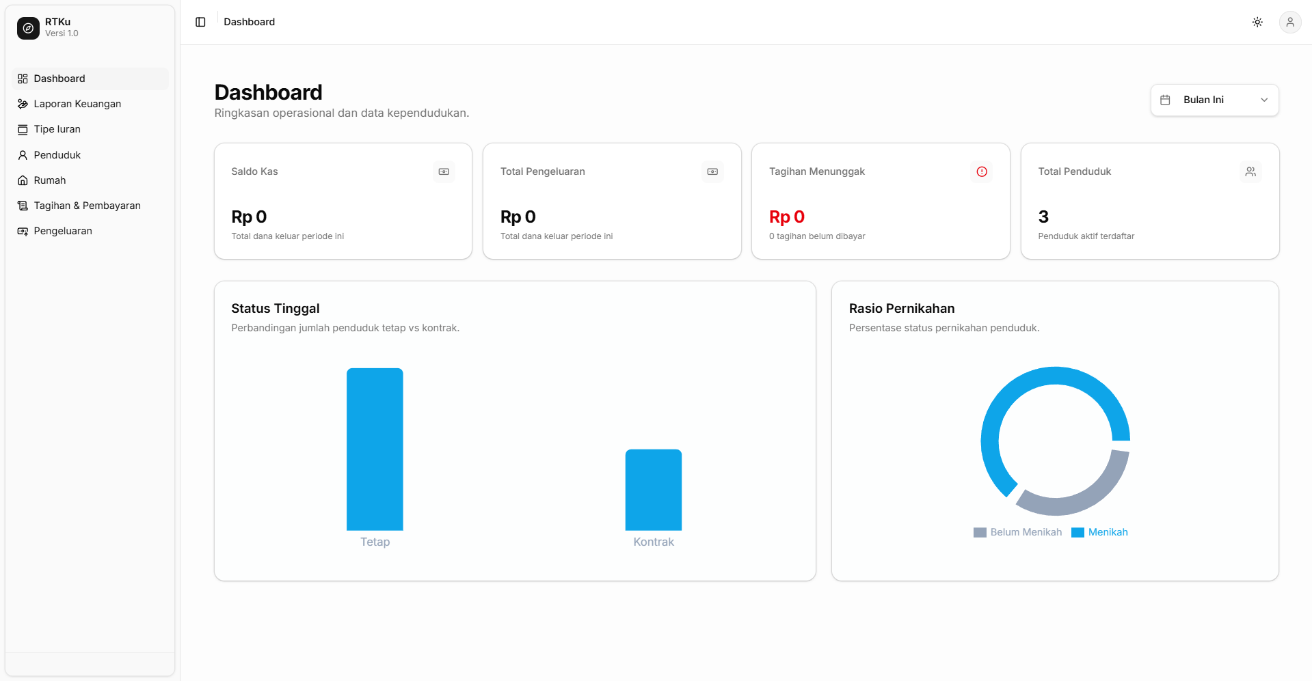1312x681 pixels.
Task: Click the Penduduk person icon in sidebar
Action: [23, 155]
